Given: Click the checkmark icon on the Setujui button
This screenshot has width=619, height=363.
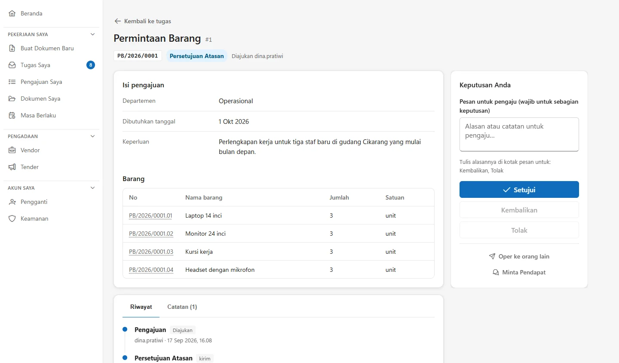Looking at the screenshot, I should point(507,190).
